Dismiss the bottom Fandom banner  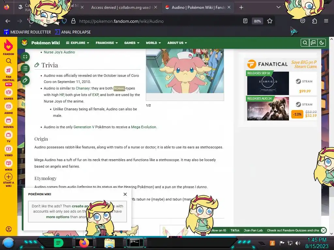pos(323,230)
